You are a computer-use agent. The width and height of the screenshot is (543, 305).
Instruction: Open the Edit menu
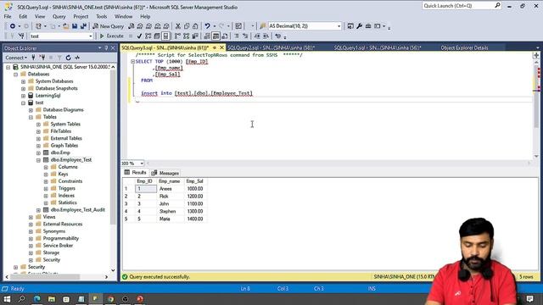23,16
